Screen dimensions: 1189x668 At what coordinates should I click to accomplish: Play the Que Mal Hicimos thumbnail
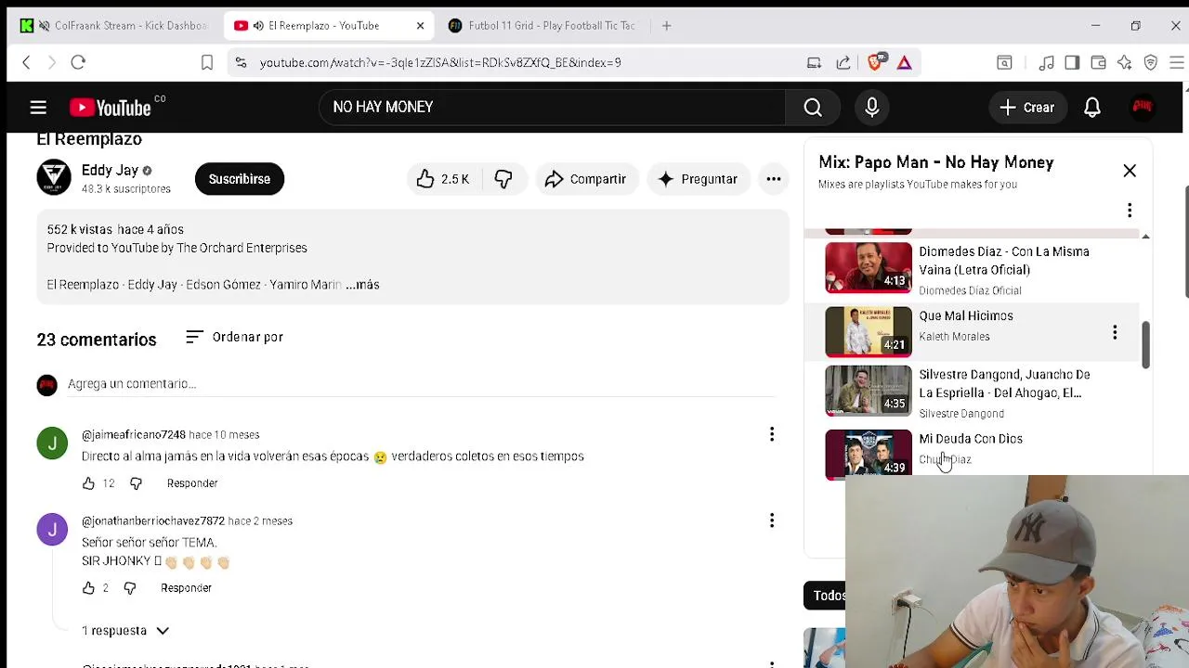click(x=869, y=331)
